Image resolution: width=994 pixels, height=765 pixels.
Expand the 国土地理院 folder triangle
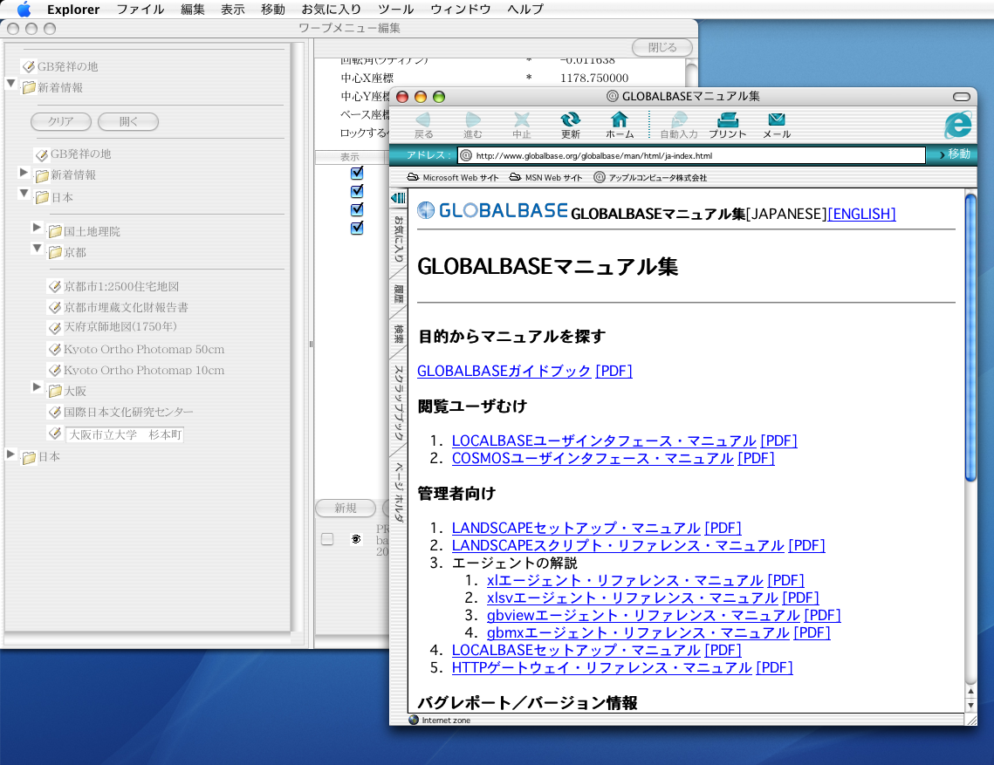point(37,227)
